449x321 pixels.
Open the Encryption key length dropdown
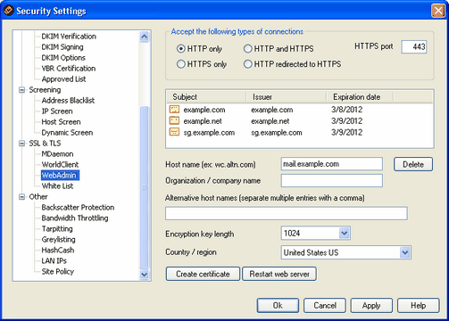345,233
